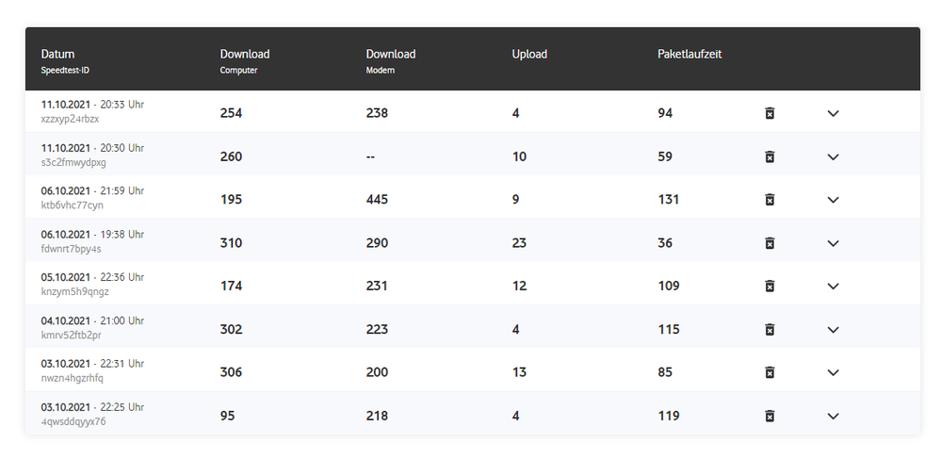Click the Upload column header
The height and width of the screenshot is (476, 941).
(x=529, y=55)
